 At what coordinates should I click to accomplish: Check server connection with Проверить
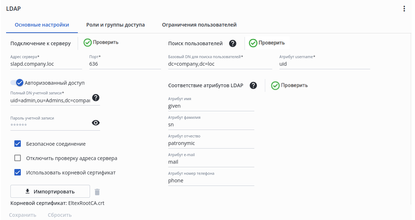[101, 42]
